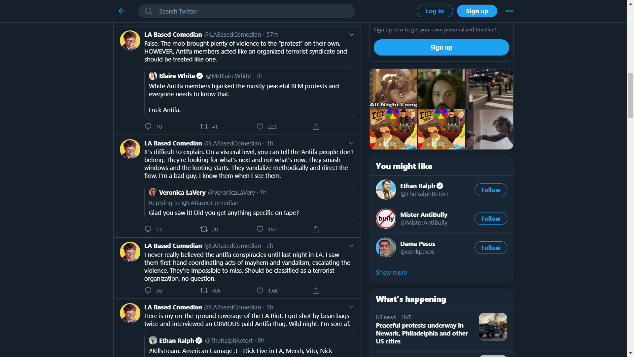
Task: Expand options chevron on the 57m tweet
Action: pos(351,35)
